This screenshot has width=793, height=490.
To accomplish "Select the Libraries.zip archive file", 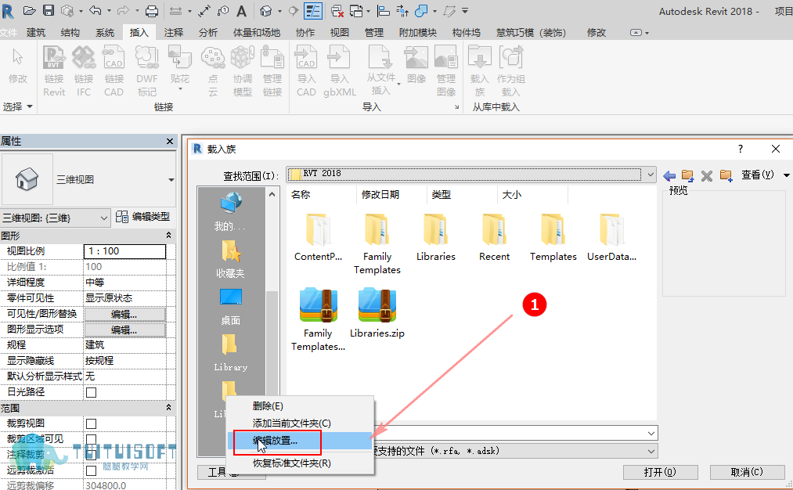I will pos(377,313).
